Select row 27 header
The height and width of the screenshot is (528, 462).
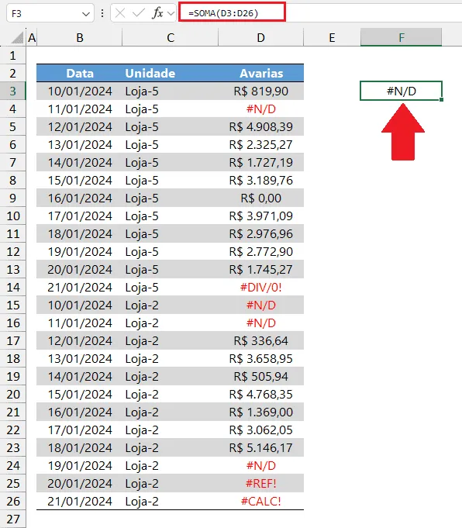pos(13,519)
